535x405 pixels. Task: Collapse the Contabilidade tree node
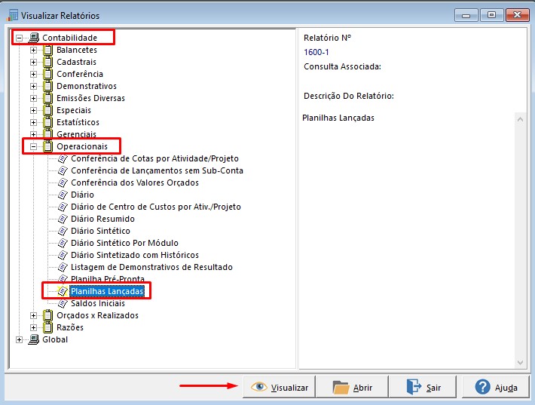pyautogui.click(x=19, y=38)
